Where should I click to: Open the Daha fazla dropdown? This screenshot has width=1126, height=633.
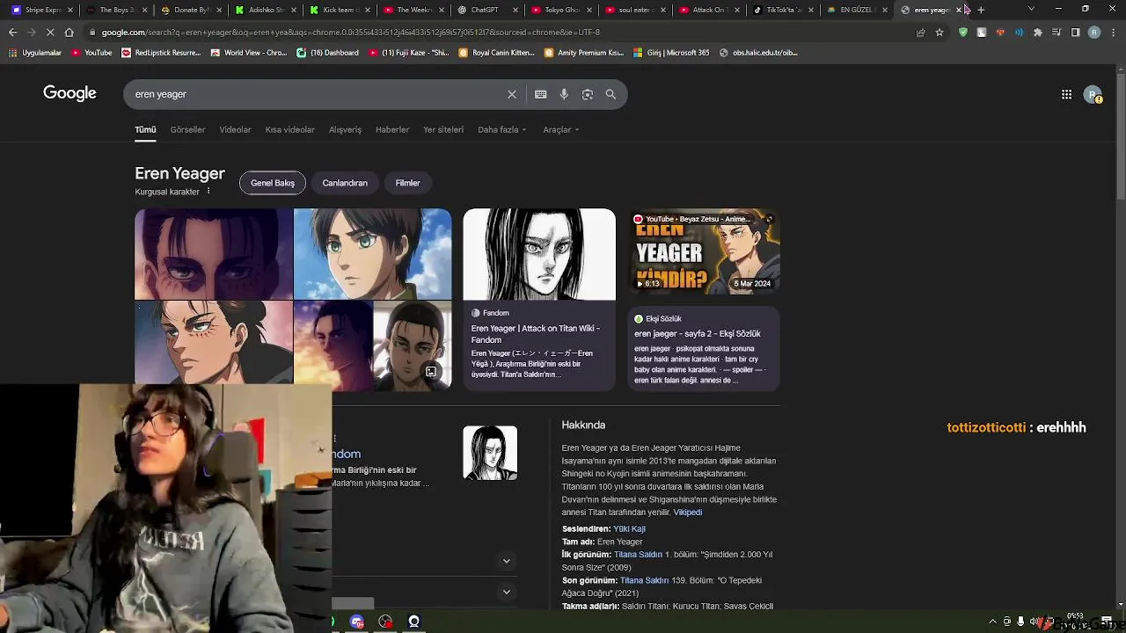coord(501,129)
